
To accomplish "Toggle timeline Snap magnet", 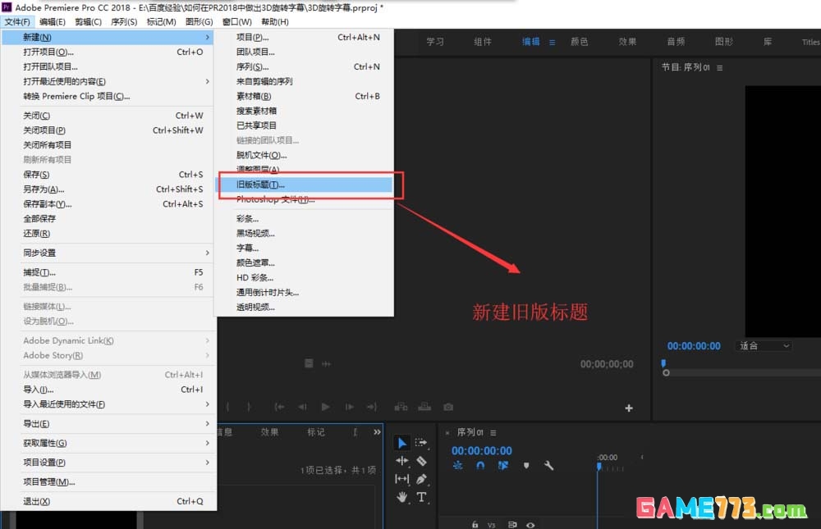I will pos(480,465).
